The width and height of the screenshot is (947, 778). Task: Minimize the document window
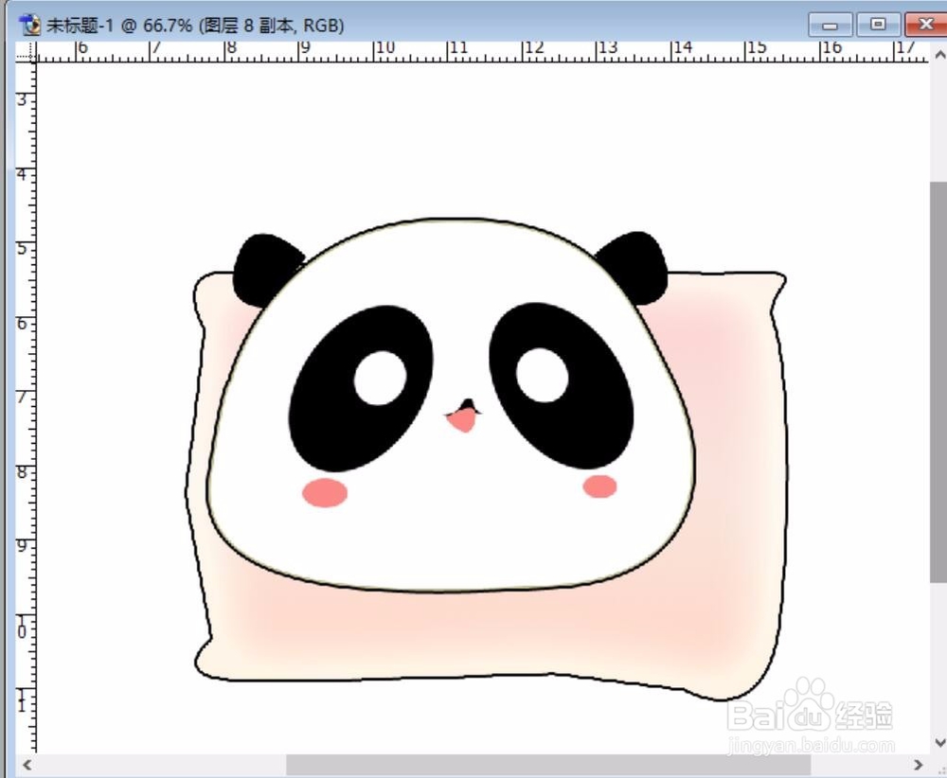829,25
